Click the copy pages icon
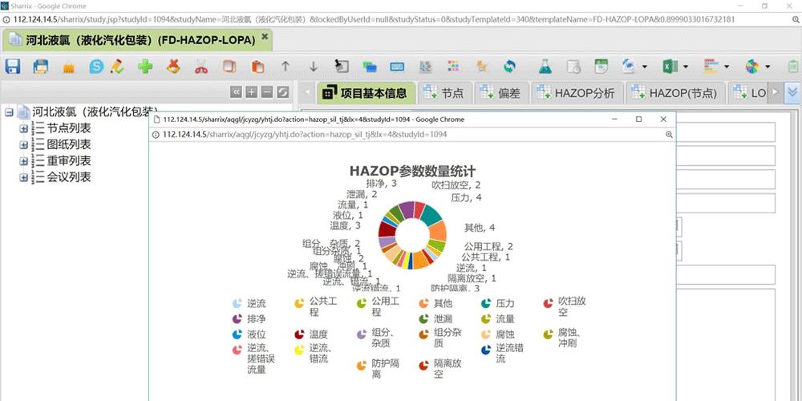The width and height of the screenshot is (802, 401). coord(229,67)
